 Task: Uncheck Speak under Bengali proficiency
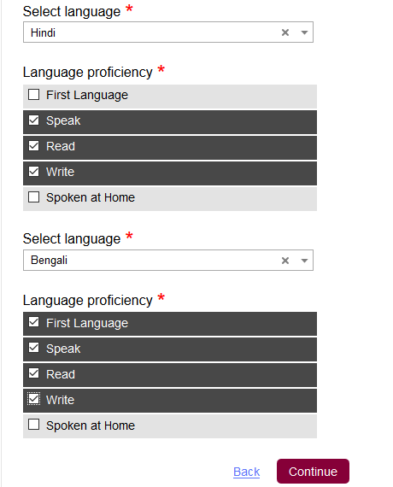coord(33,348)
